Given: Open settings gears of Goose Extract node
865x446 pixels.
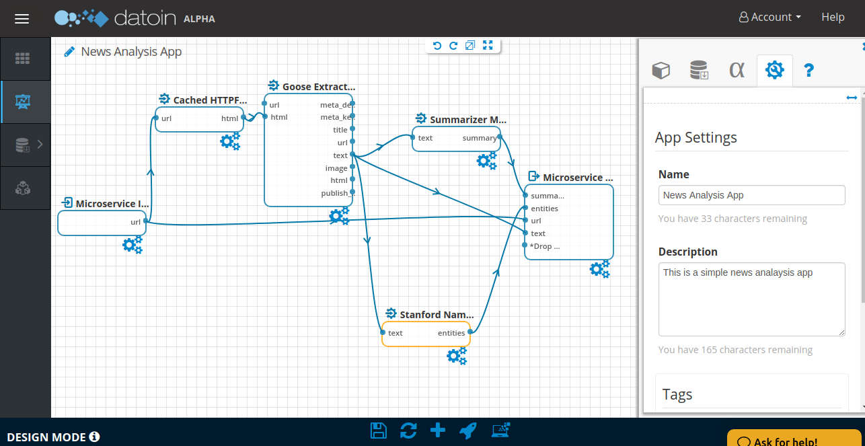Looking at the screenshot, I should (339, 216).
